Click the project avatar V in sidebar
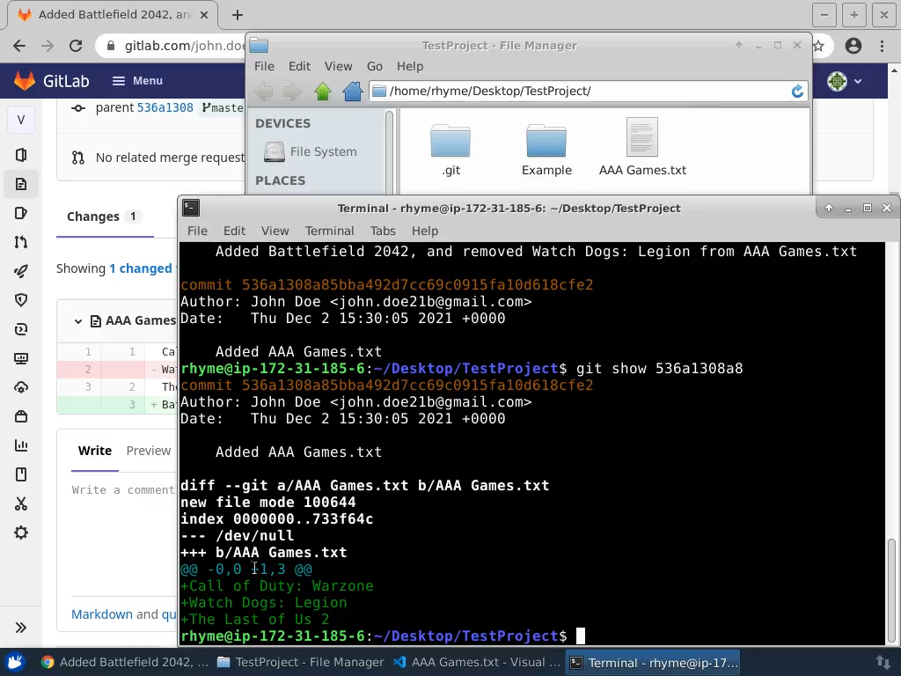 pos(21,120)
